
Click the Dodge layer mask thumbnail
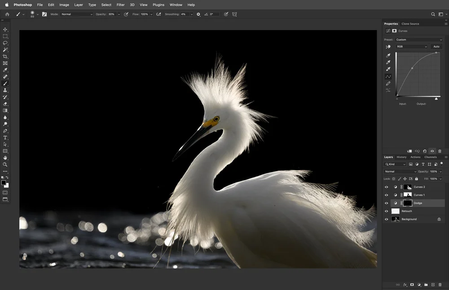[x=408, y=203]
